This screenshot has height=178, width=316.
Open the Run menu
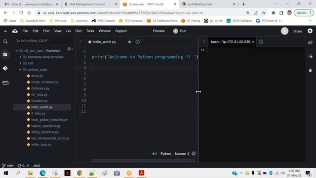tap(79, 31)
